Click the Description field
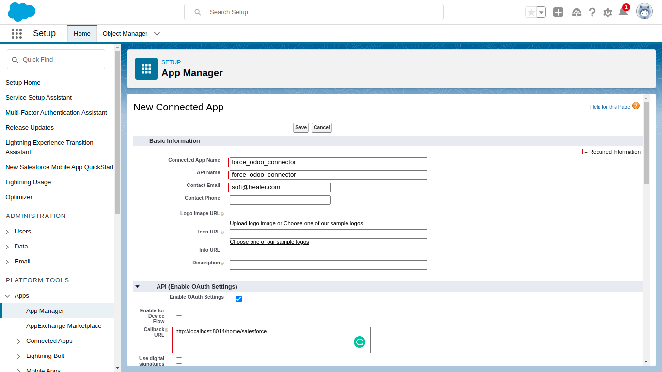 (x=329, y=265)
